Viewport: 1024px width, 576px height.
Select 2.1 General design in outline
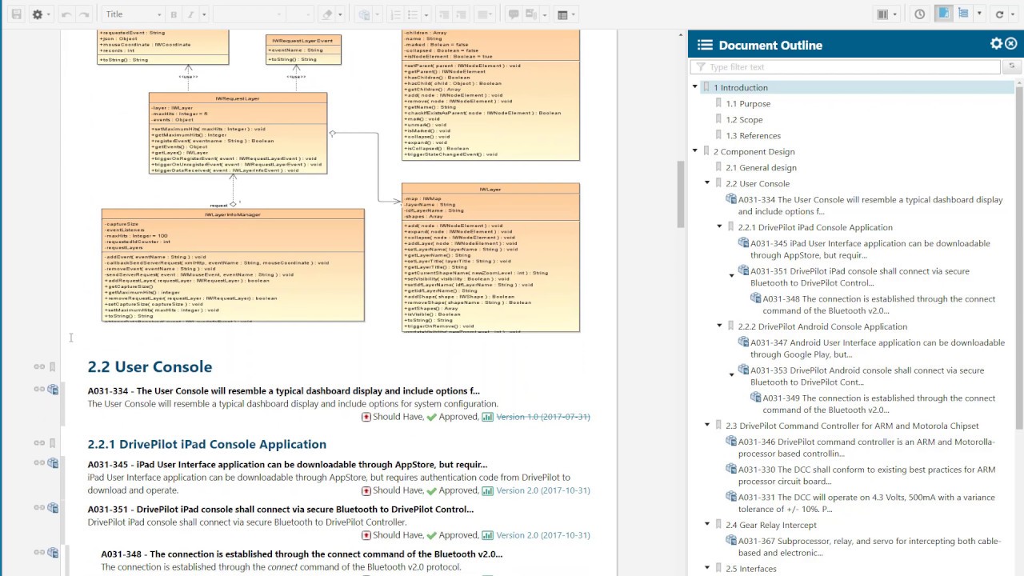pos(761,167)
